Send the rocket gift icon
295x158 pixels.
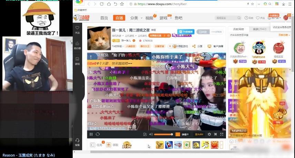coord(169,145)
